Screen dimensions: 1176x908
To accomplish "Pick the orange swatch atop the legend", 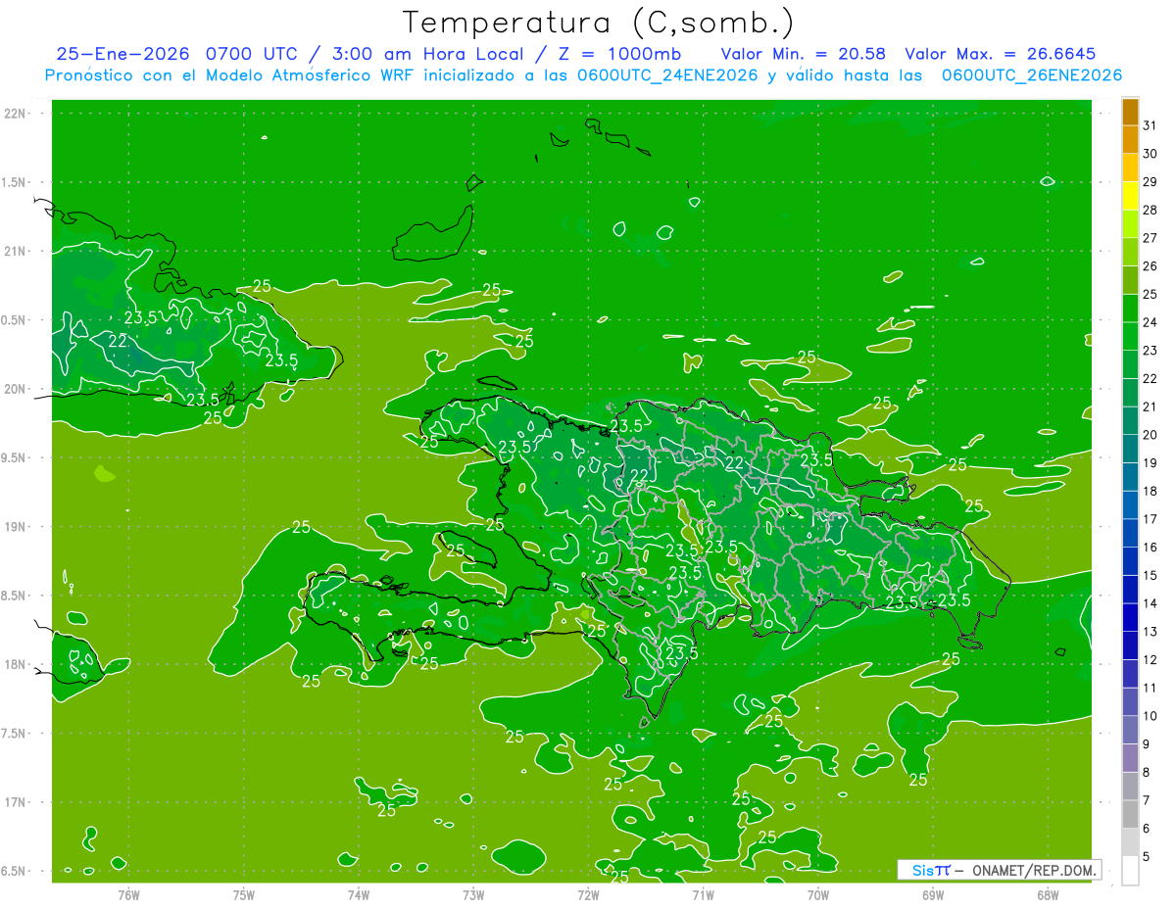I will pyautogui.click(x=1130, y=112).
